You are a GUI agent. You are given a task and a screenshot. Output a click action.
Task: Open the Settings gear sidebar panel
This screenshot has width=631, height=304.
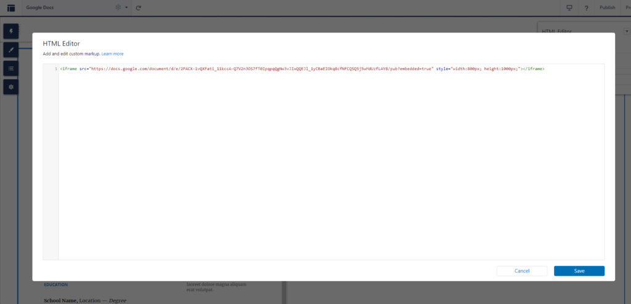coord(11,87)
